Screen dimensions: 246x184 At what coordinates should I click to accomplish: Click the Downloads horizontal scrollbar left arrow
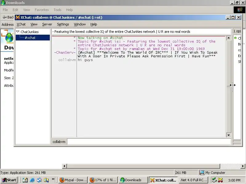pos(65,166)
